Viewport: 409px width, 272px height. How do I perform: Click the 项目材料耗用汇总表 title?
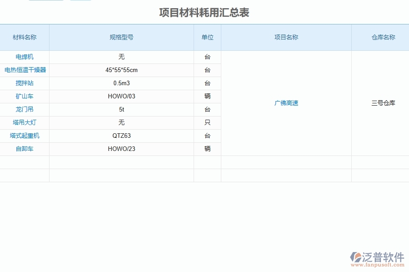(x=204, y=13)
